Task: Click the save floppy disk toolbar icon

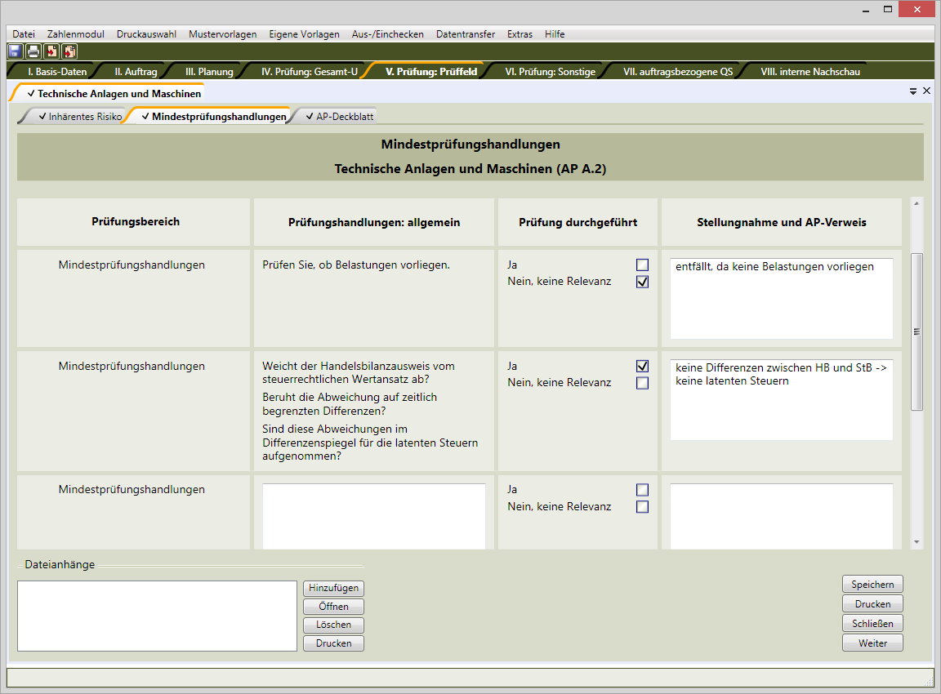Action: (16, 51)
